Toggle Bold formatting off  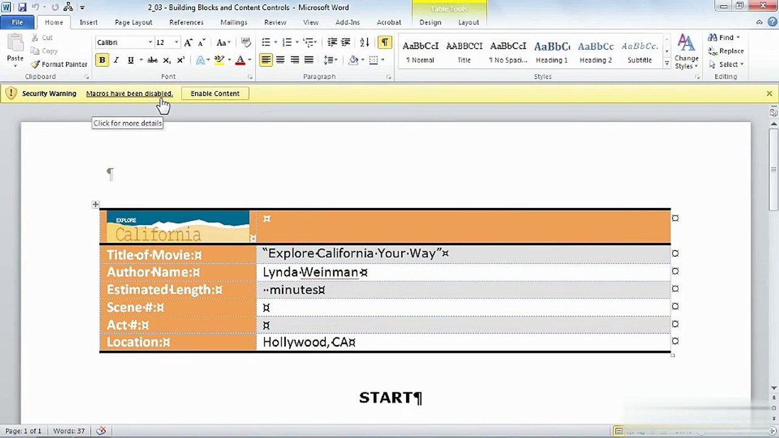coord(102,60)
